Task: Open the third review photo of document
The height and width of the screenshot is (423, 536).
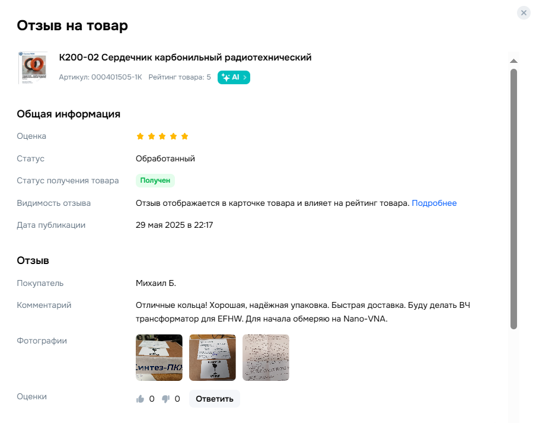Action: point(266,357)
